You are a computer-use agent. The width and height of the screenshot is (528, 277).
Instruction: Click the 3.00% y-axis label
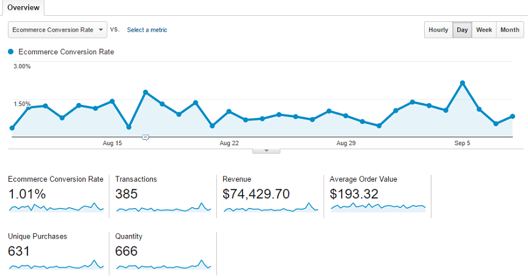pyautogui.click(x=22, y=67)
